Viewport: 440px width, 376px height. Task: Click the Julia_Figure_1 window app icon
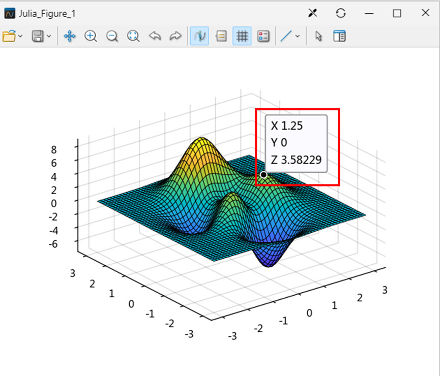click(10, 13)
